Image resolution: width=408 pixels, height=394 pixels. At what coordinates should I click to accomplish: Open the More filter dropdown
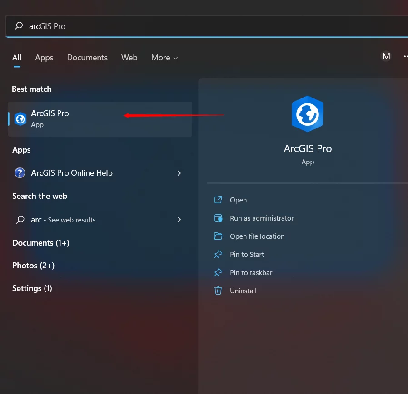(164, 58)
